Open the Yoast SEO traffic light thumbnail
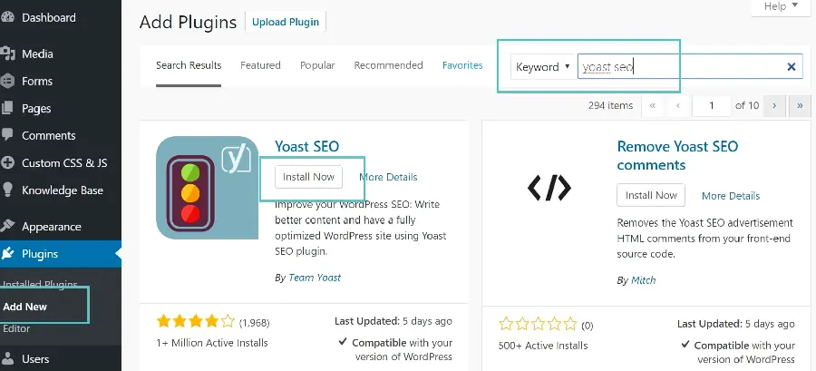The width and height of the screenshot is (816, 371). click(207, 188)
